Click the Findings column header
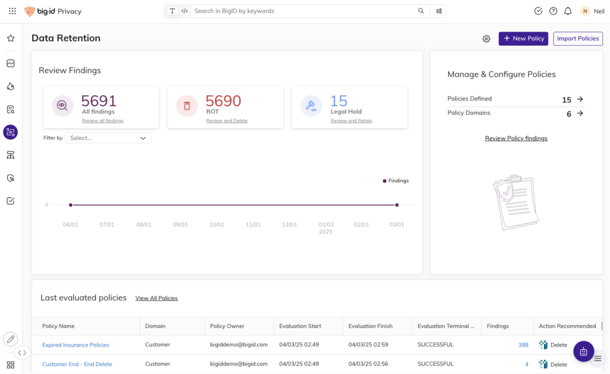The height and width of the screenshot is (374, 610). point(498,326)
